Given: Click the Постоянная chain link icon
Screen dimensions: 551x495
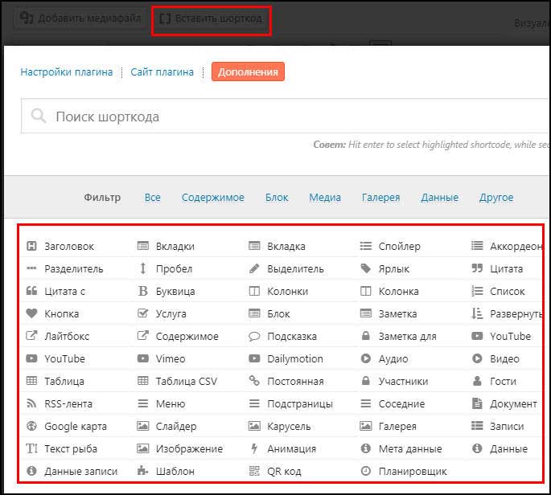Looking at the screenshot, I should coord(254,381).
